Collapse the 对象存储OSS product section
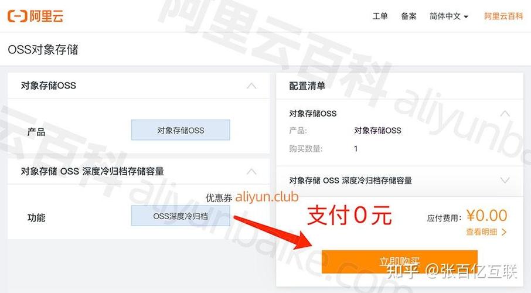This screenshot has width=531, height=293. pos(251,86)
